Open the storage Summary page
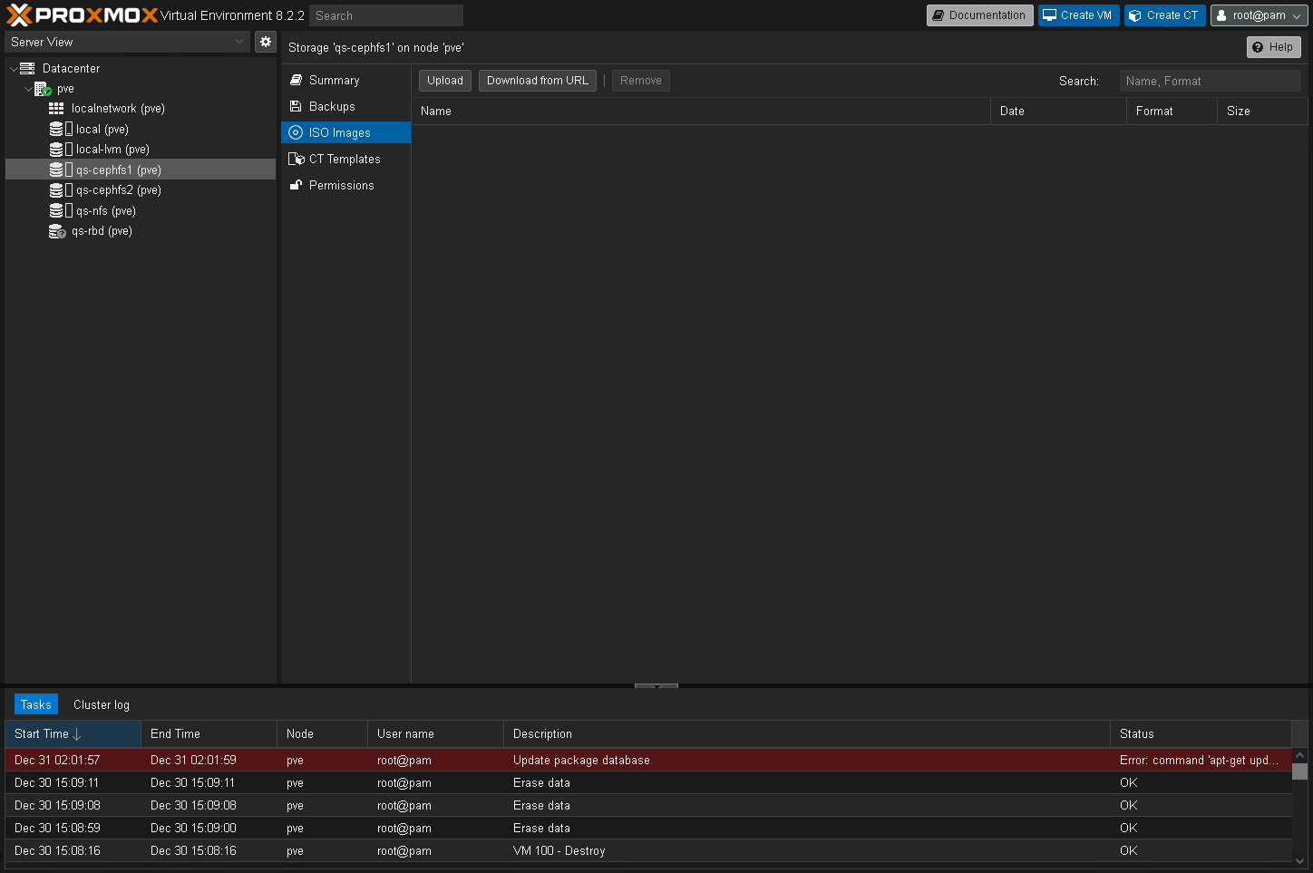The width and height of the screenshot is (1313, 873). pyautogui.click(x=334, y=80)
